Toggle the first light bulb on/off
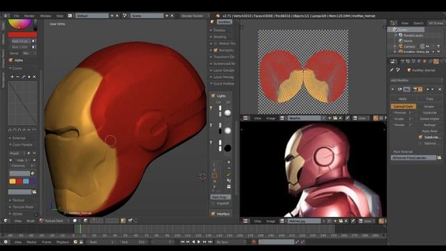 pos(210,108)
